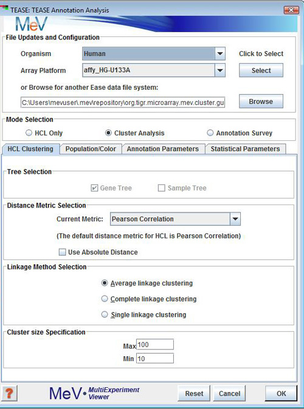
Task: Click the Reset button
Action: point(194,393)
